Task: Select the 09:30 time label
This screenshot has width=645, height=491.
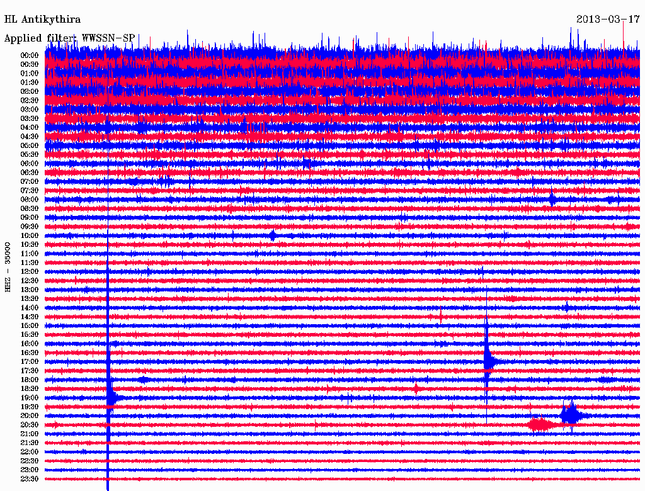Action: click(30, 227)
